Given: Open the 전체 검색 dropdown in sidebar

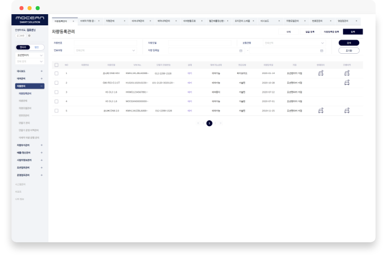Looking at the screenshot, I should coord(30,61).
